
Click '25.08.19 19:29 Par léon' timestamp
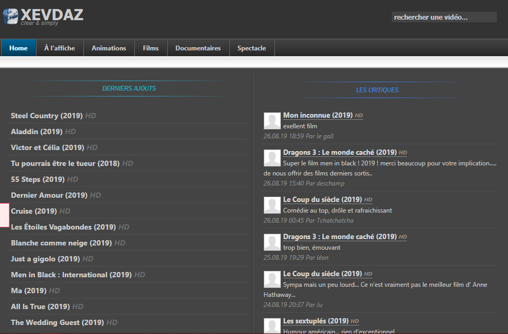(x=296, y=258)
